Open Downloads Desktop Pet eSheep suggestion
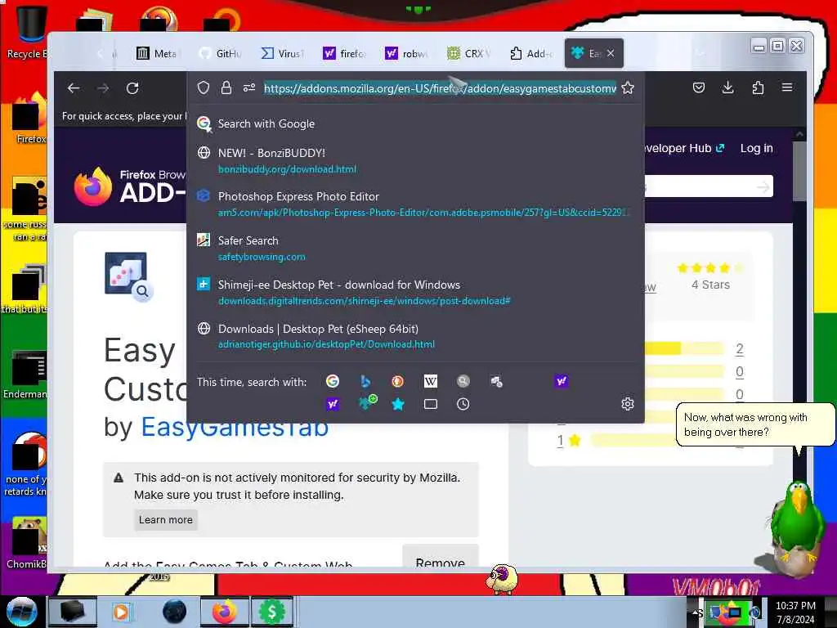 pyautogui.click(x=415, y=336)
